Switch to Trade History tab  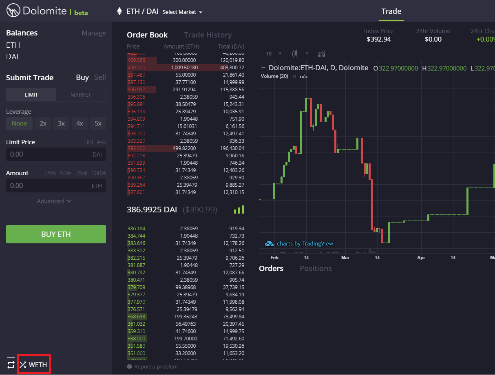pos(208,35)
